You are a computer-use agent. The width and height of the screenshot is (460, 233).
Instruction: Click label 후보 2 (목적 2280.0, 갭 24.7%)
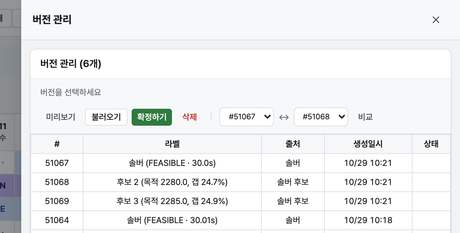[172, 182]
